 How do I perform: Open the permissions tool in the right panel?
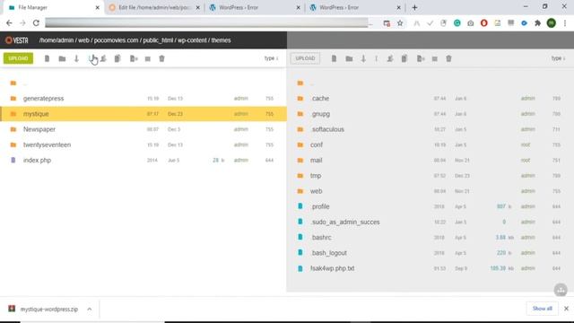coord(390,58)
